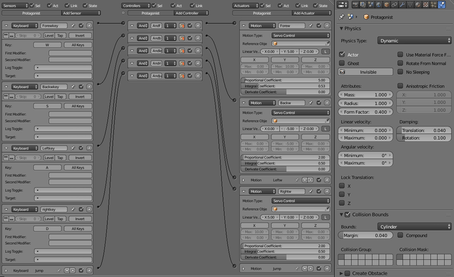Image resolution: width=454 pixels, height=277 pixels.
Task: Move the Leftw actuator up
Action: tap(305, 180)
